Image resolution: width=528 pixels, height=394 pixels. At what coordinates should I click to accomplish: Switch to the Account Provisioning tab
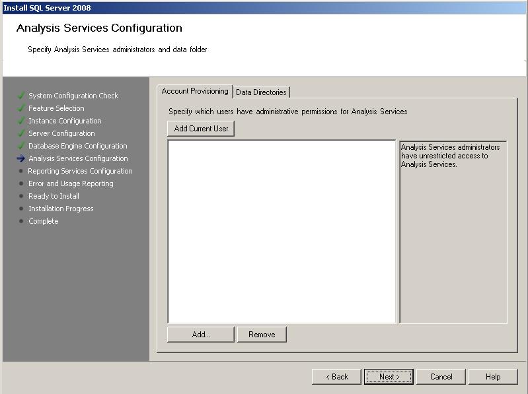pos(195,92)
